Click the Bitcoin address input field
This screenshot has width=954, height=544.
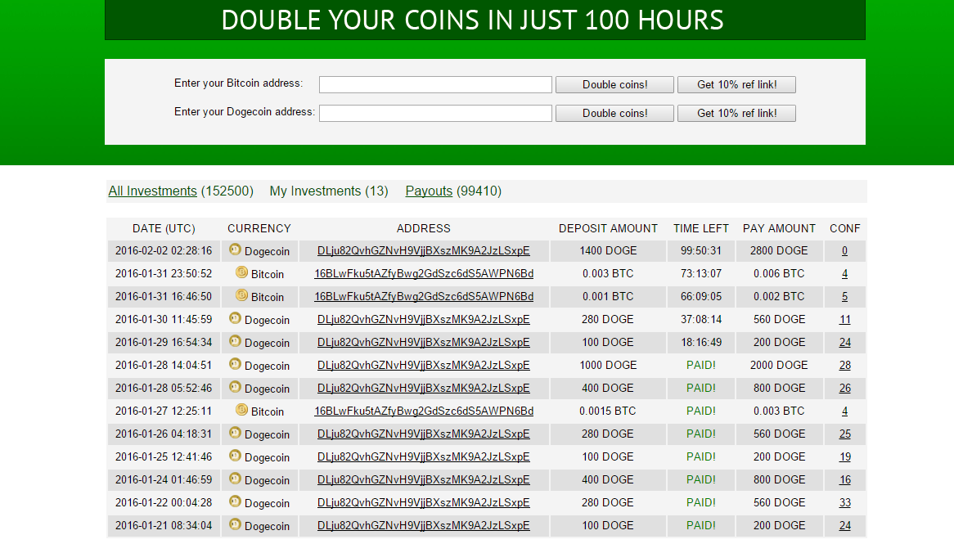click(435, 84)
